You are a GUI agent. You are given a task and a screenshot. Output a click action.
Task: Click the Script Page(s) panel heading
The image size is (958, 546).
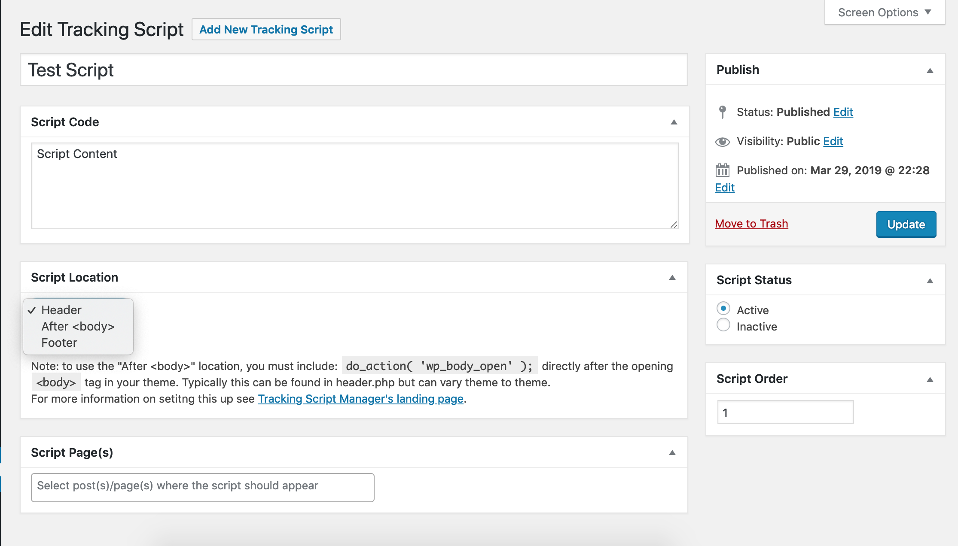72,452
